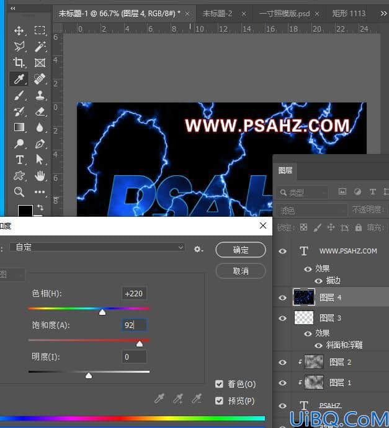Image resolution: width=389 pixels, height=428 pixels.
Task: Hide 图层 1 layer visibility
Action: pos(283,383)
